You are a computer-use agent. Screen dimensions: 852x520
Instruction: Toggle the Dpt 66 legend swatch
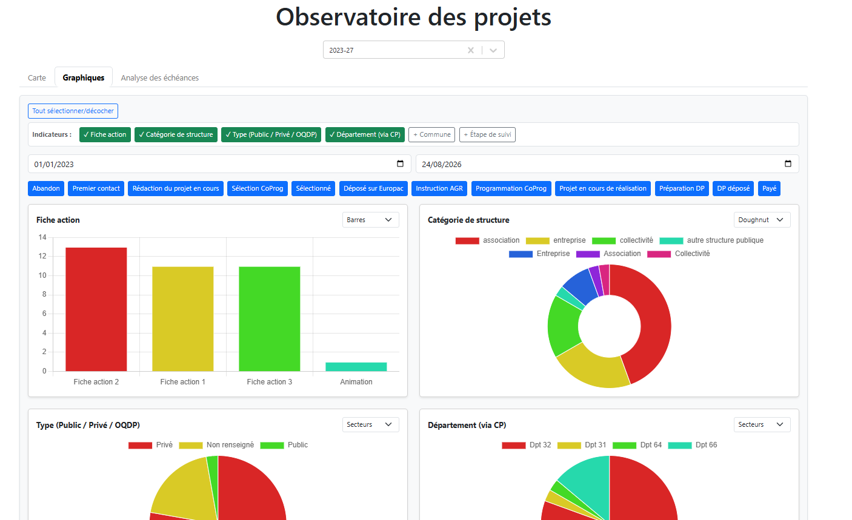click(x=680, y=445)
